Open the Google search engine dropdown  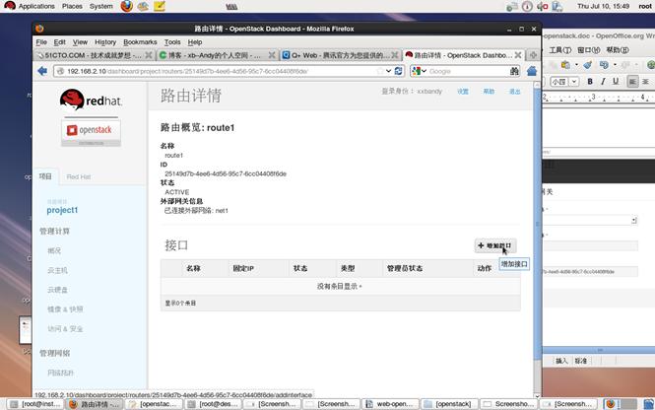[x=419, y=71]
